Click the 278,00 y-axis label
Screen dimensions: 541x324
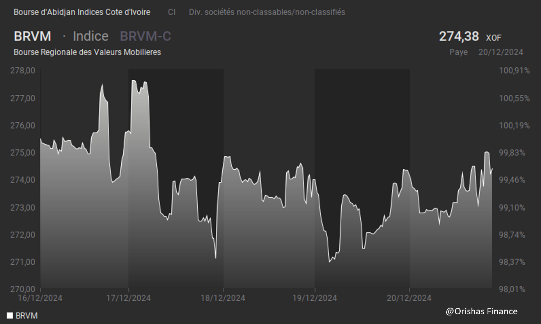[x=22, y=71]
